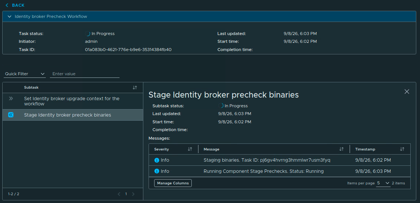Collapse details for Stage Identity broker precheck binaries
This screenshot has height=203, width=420.
coord(11,115)
